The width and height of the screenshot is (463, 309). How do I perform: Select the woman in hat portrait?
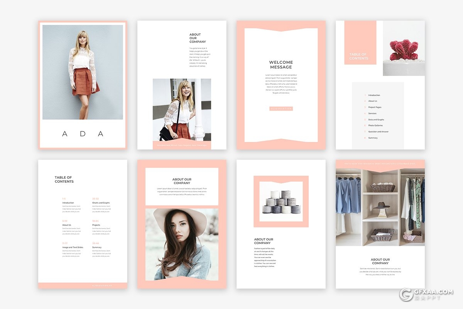[182, 244]
